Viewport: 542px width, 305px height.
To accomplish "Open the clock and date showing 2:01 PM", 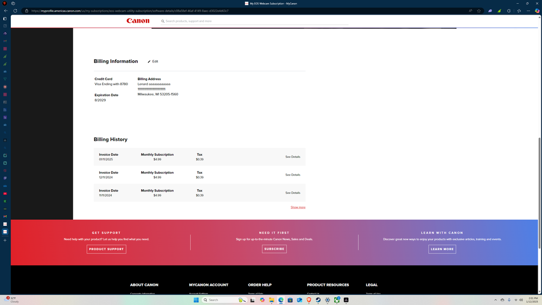I will pos(533,300).
